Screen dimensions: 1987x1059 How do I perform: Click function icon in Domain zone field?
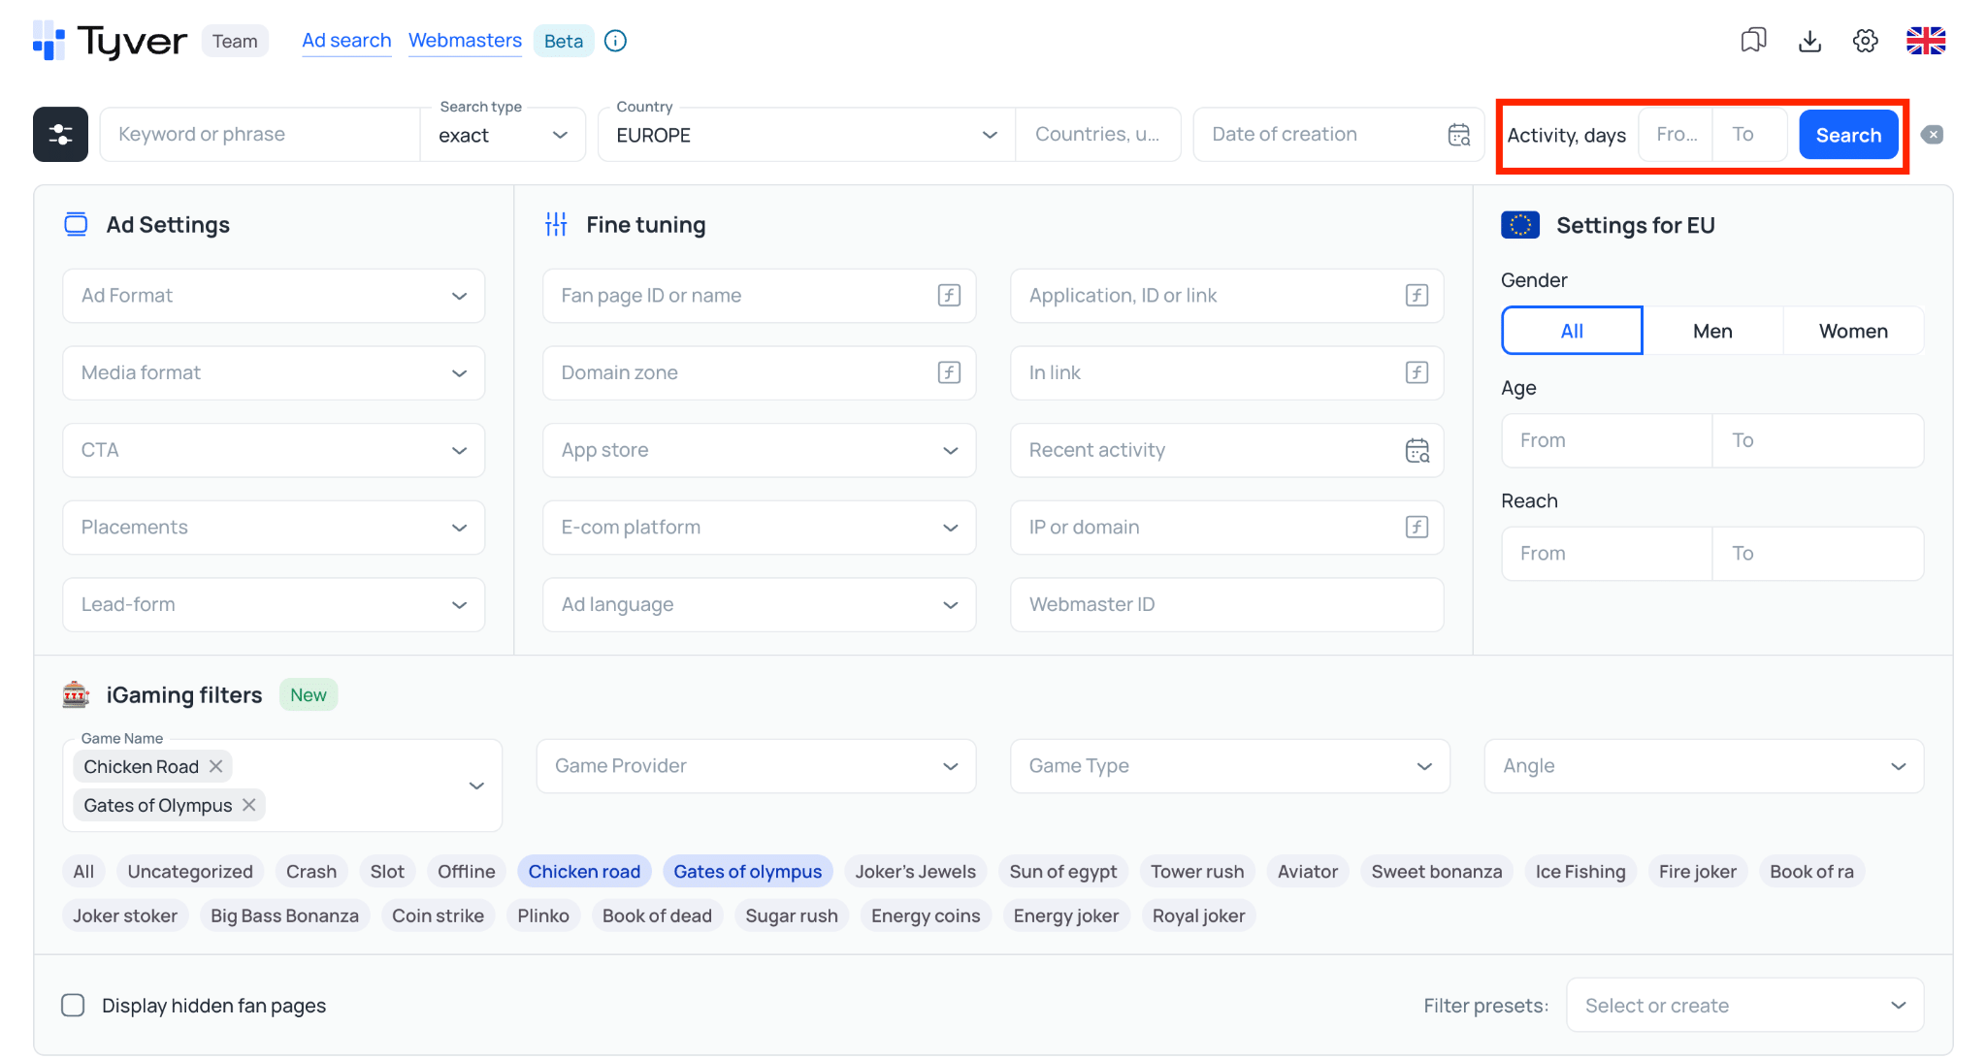949,372
